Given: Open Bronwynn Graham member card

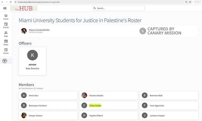Looking at the screenshot, I should 48,105.
